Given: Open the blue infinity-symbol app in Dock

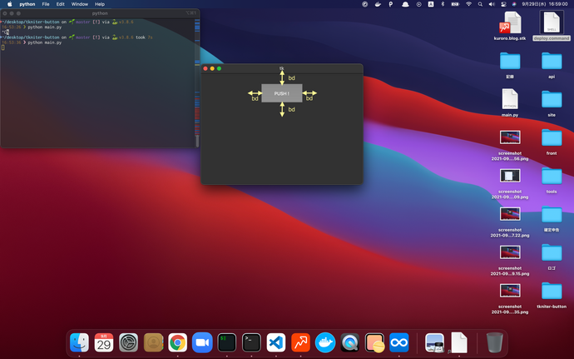Looking at the screenshot, I should (399, 342).
